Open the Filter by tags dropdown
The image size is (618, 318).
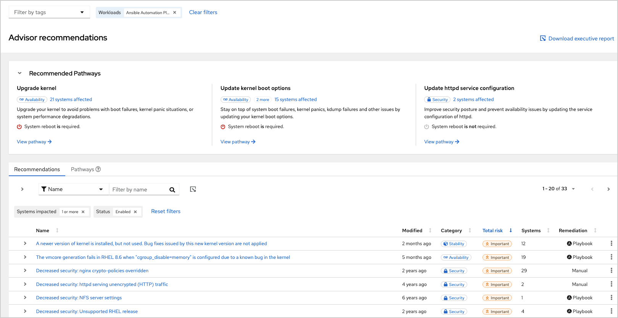(49, 12)
